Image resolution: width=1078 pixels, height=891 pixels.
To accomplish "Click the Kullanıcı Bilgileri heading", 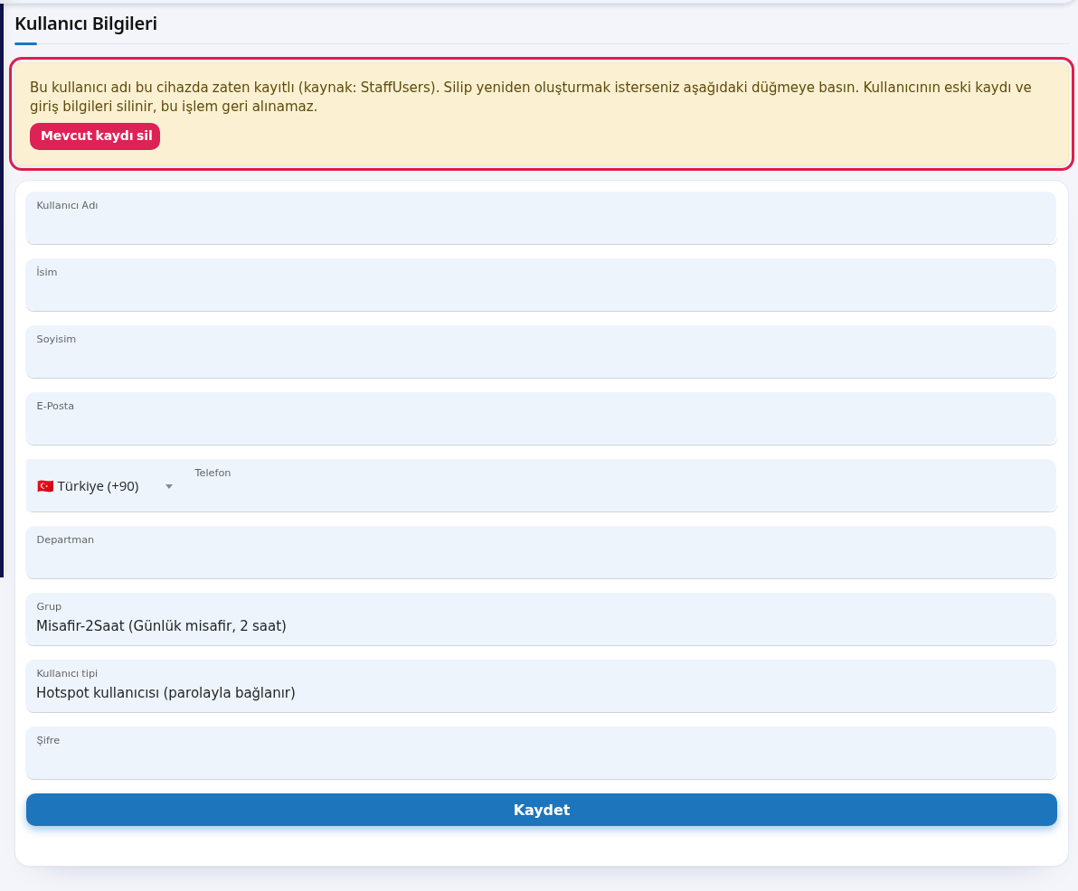I will tap(86, 23).
